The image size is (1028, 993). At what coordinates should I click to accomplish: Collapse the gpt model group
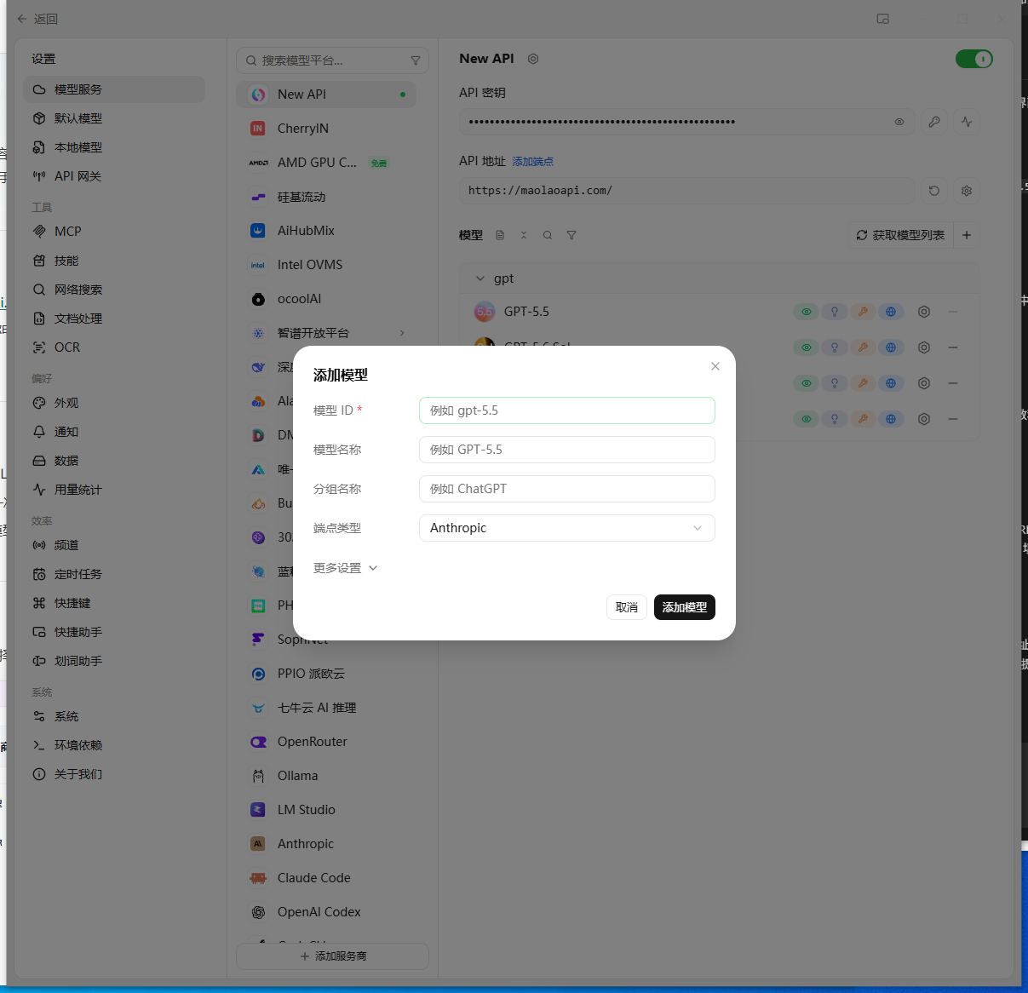[480, 278]
